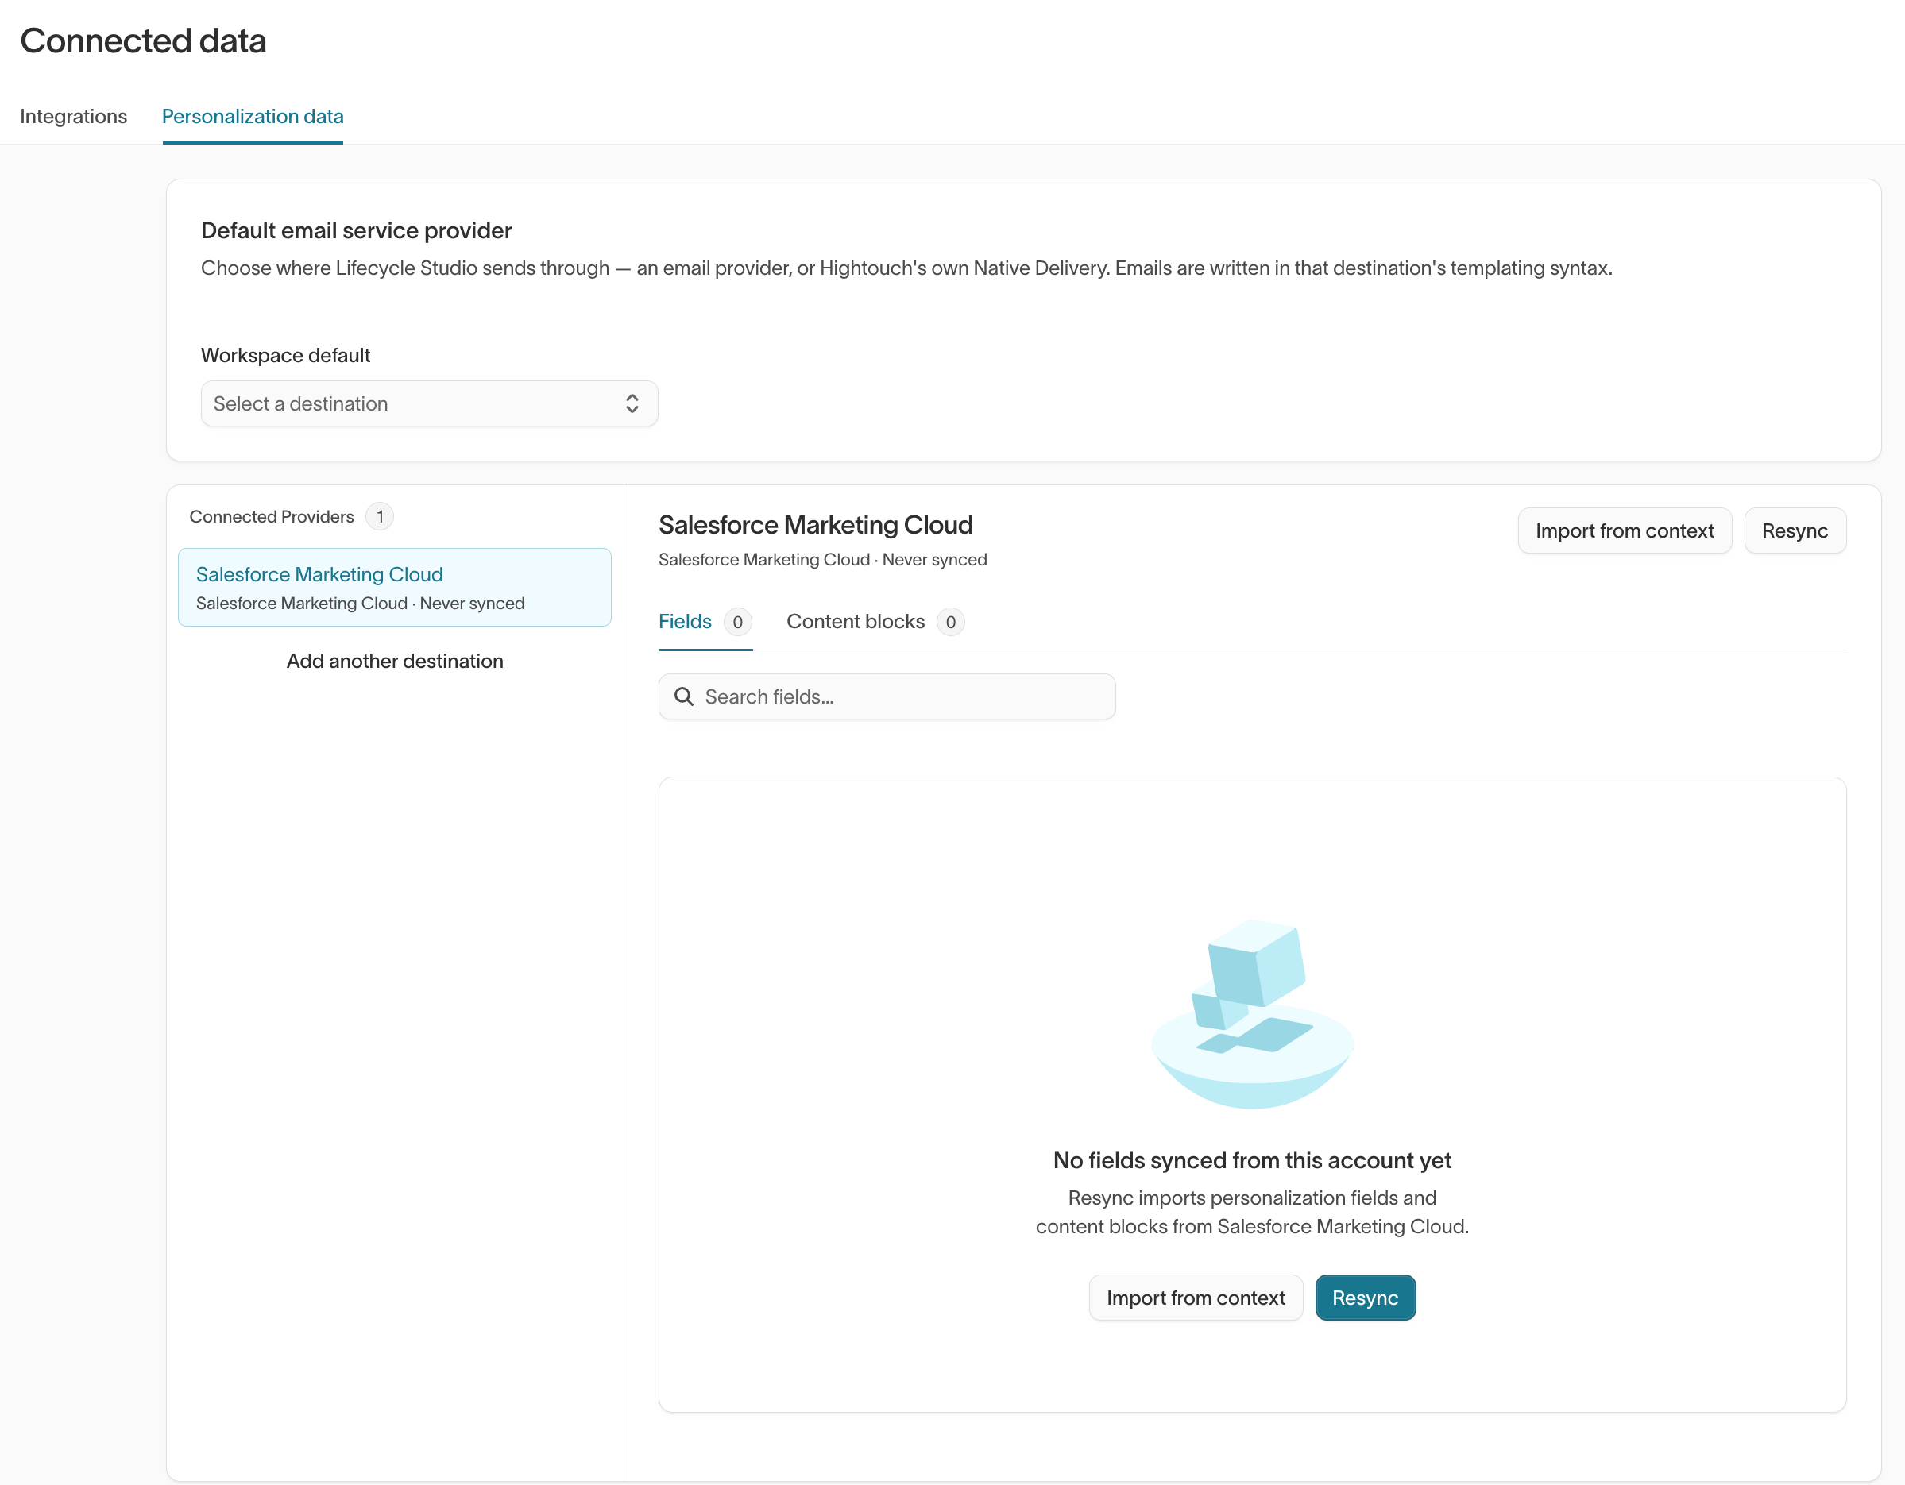
Task: Click the top Import from context button
Action: point(1624,531)
